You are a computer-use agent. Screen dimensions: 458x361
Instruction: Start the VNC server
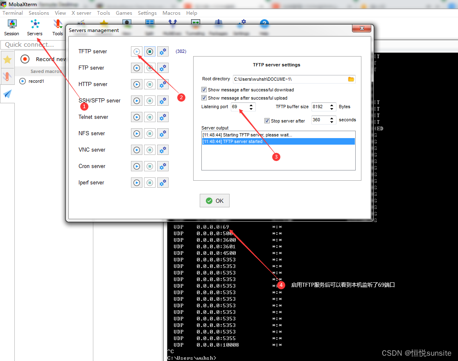click(x=136, y=150)
